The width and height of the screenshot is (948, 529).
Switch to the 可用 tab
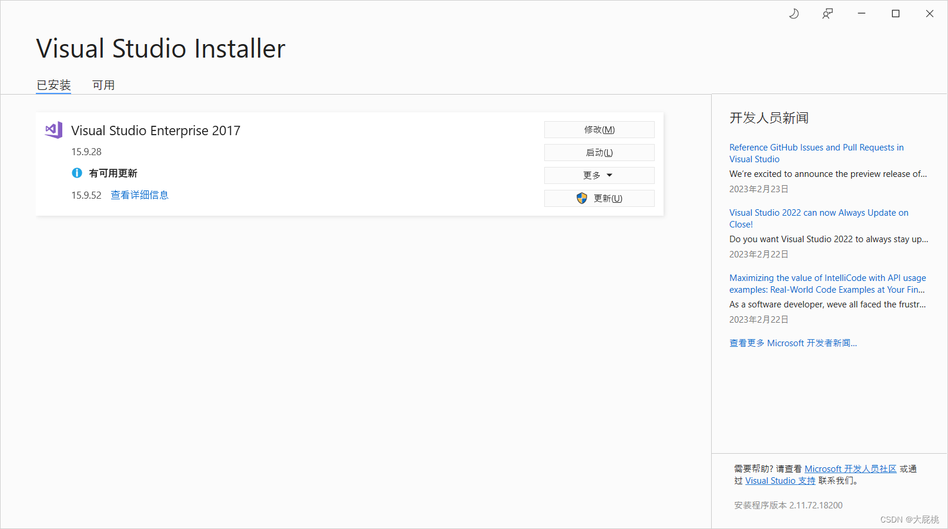pos(103,85)
